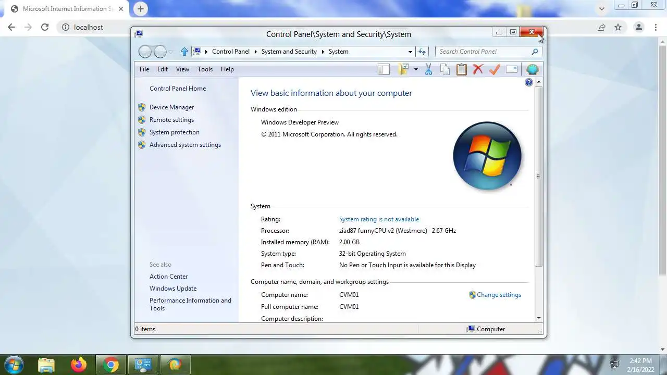Screen dimensions: 667x375
Task: Open the Tools menu
Action: pos(205,69)
